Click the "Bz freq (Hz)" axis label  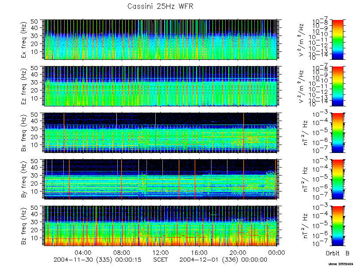24,226
